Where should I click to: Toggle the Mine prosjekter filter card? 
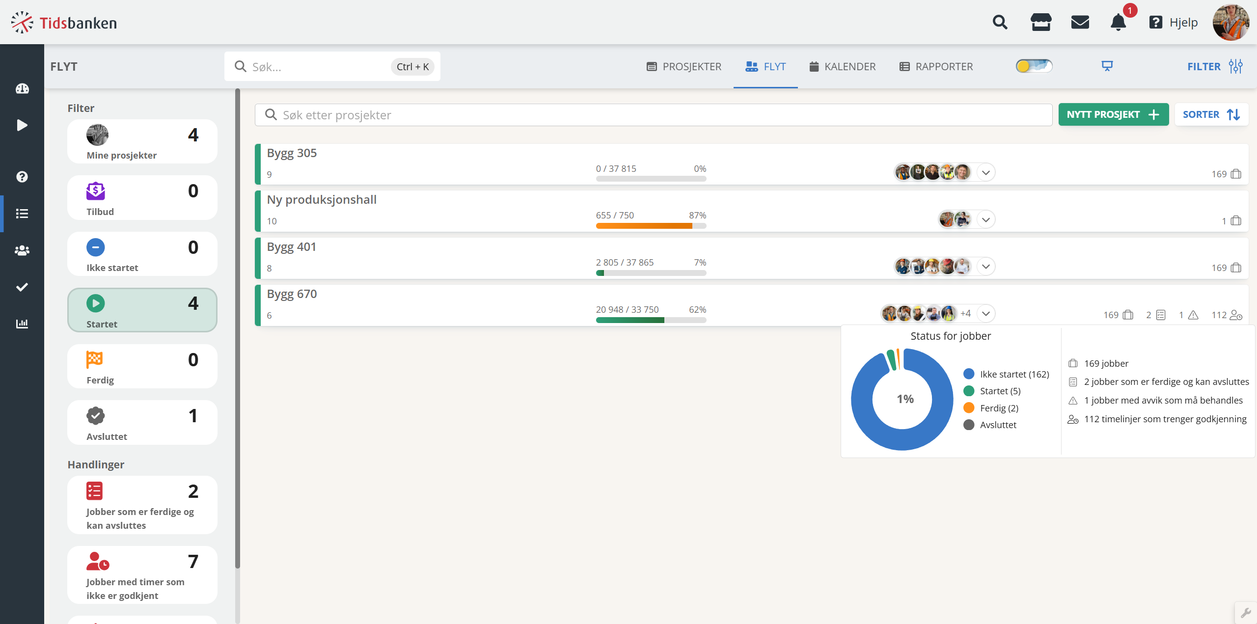coord(142,141)
